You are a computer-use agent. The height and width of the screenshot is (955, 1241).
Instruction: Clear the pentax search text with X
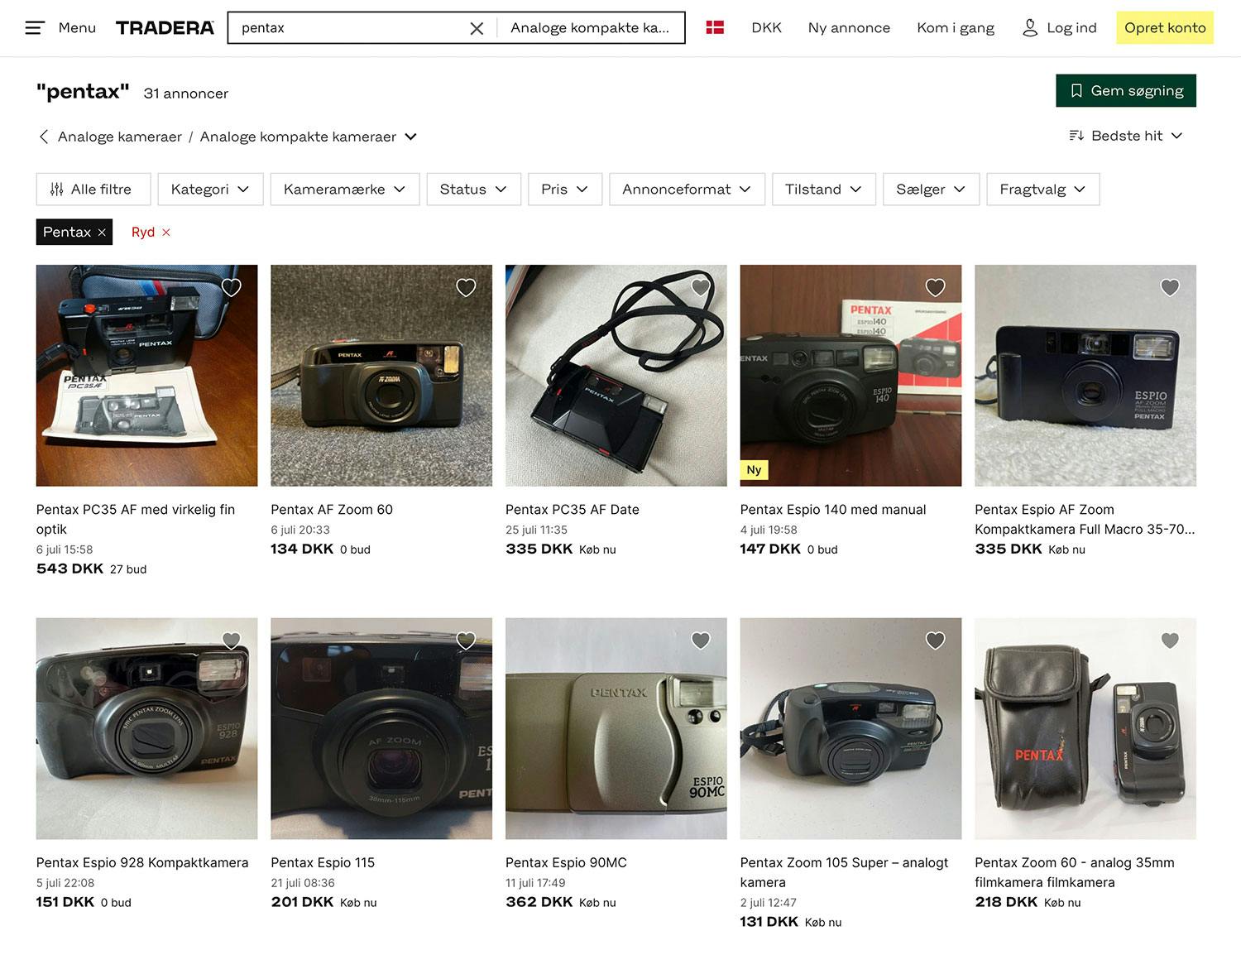pos(477,28)
